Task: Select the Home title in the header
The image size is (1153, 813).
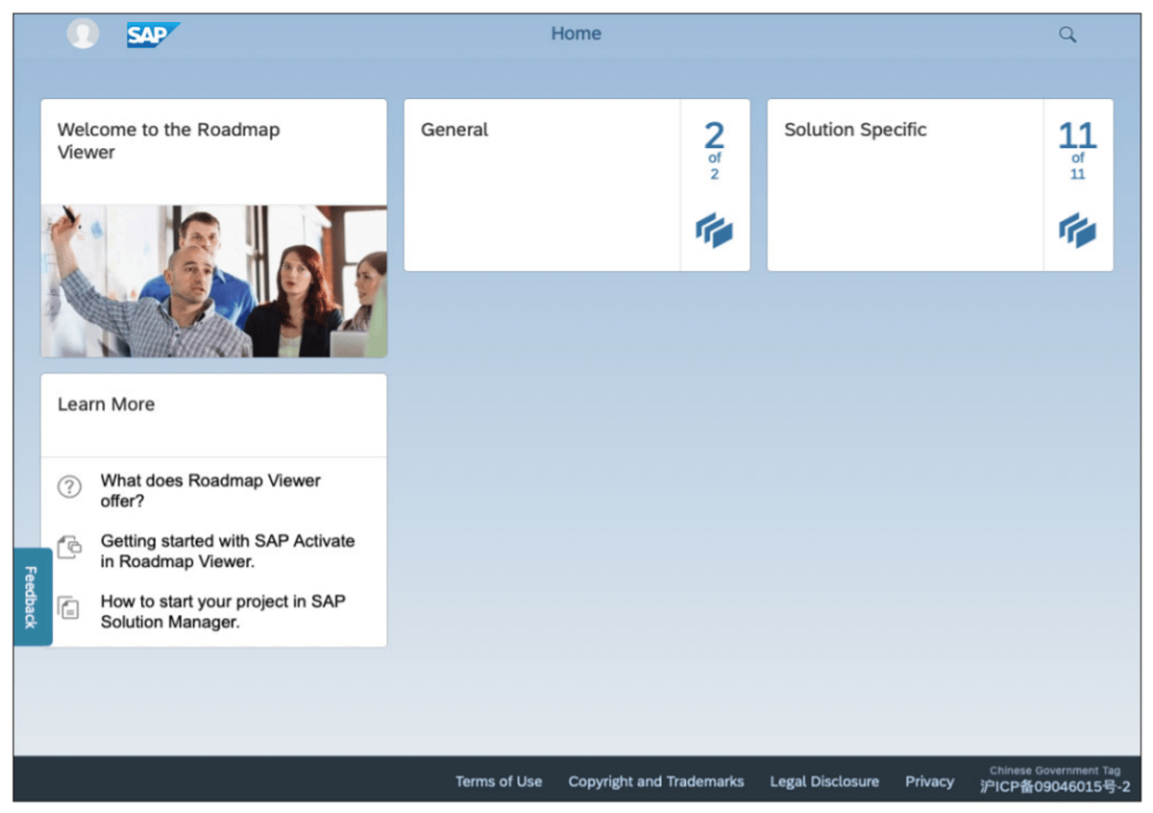Action: [576, 33]
